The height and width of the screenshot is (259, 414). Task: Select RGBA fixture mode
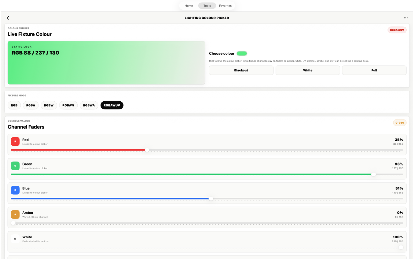[x=31, y=105]
